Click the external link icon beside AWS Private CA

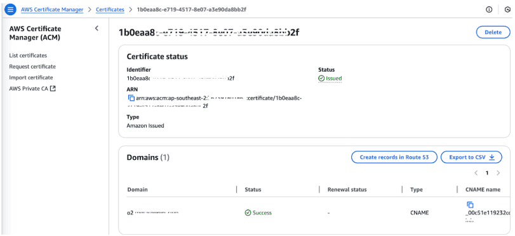pyautogui.click(x=53, y=89)
